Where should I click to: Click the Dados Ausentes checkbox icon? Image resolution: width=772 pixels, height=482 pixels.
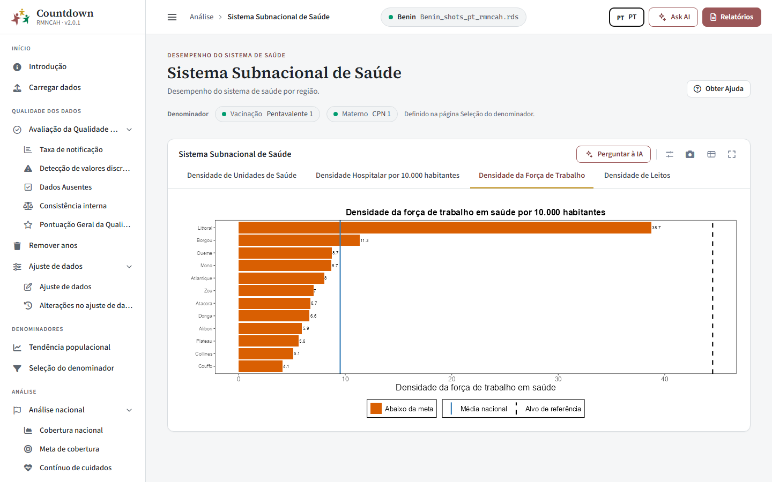point(28,187)
